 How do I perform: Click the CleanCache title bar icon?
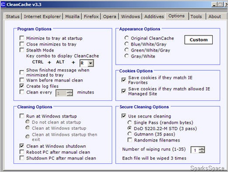[3, 4]
